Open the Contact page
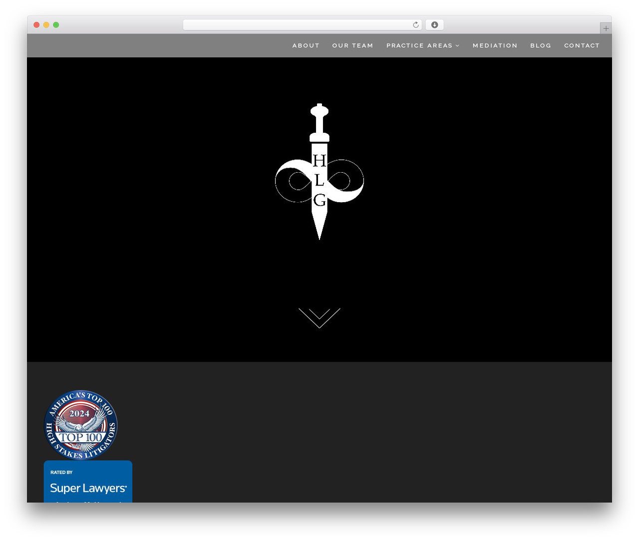 582,45
